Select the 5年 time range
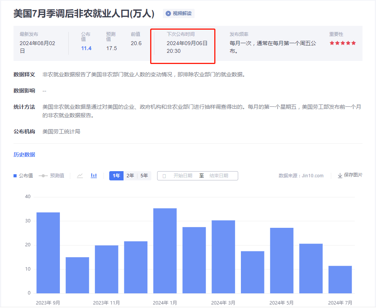 (144, 176)
